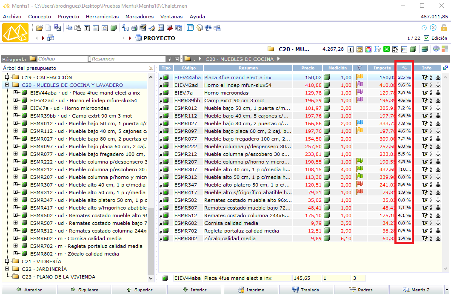The height and width of the screenshot is (296, 451).
Task: Click the copy icon in main toolbar
Action: coord(69,28)
